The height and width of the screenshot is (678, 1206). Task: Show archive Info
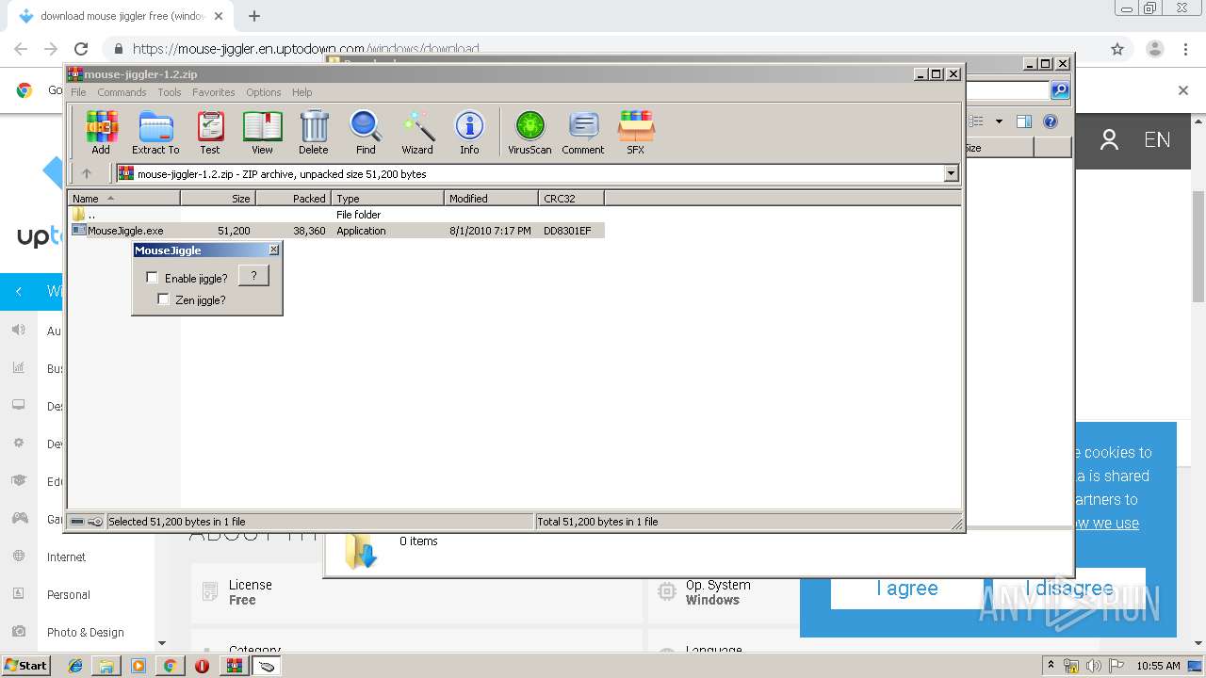pyautogui.click(x=469, y=132)
